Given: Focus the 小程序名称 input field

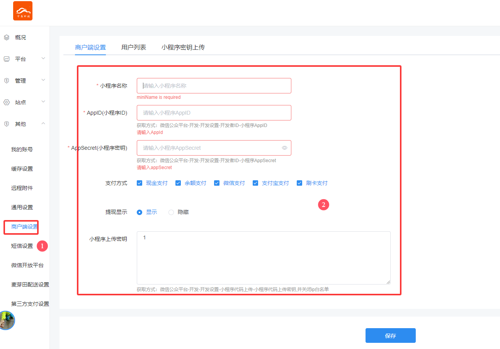Looking at the screenshot, I should pyautogui.click(x=214, y=86).
